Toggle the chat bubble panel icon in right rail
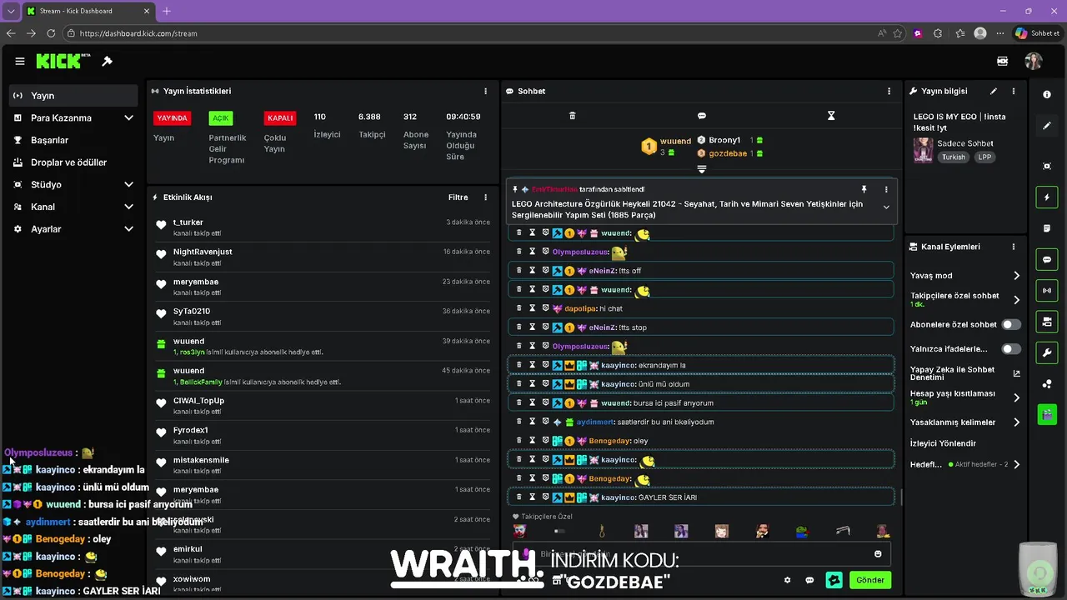 1047,259
